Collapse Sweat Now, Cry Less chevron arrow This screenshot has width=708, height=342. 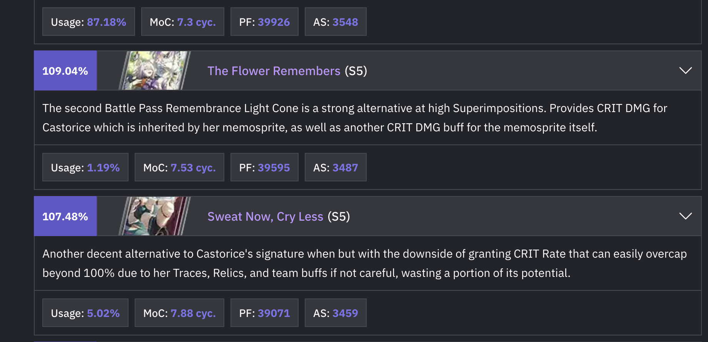pyautogui.click(x=685, y=216)
